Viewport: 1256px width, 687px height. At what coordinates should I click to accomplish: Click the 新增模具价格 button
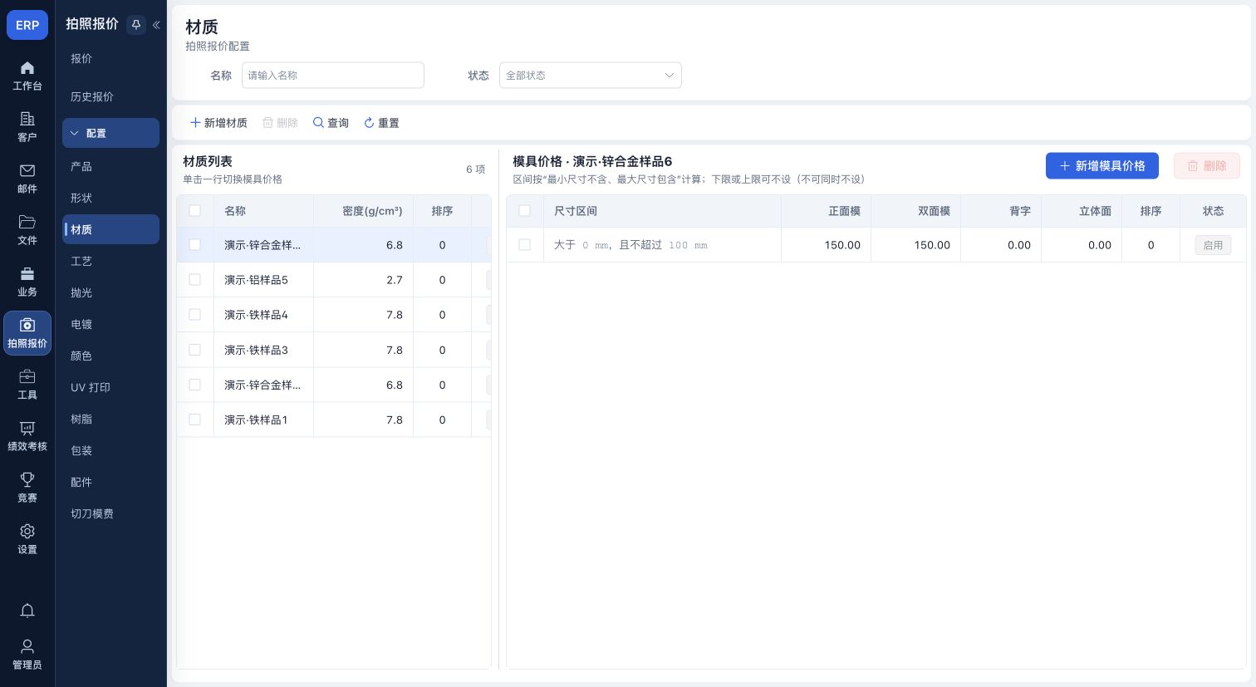(1102, 166)
